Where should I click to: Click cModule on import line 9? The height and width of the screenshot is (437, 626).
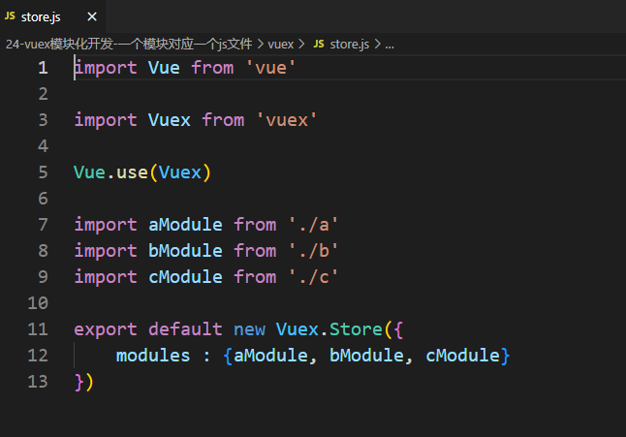tap(185, 277)
